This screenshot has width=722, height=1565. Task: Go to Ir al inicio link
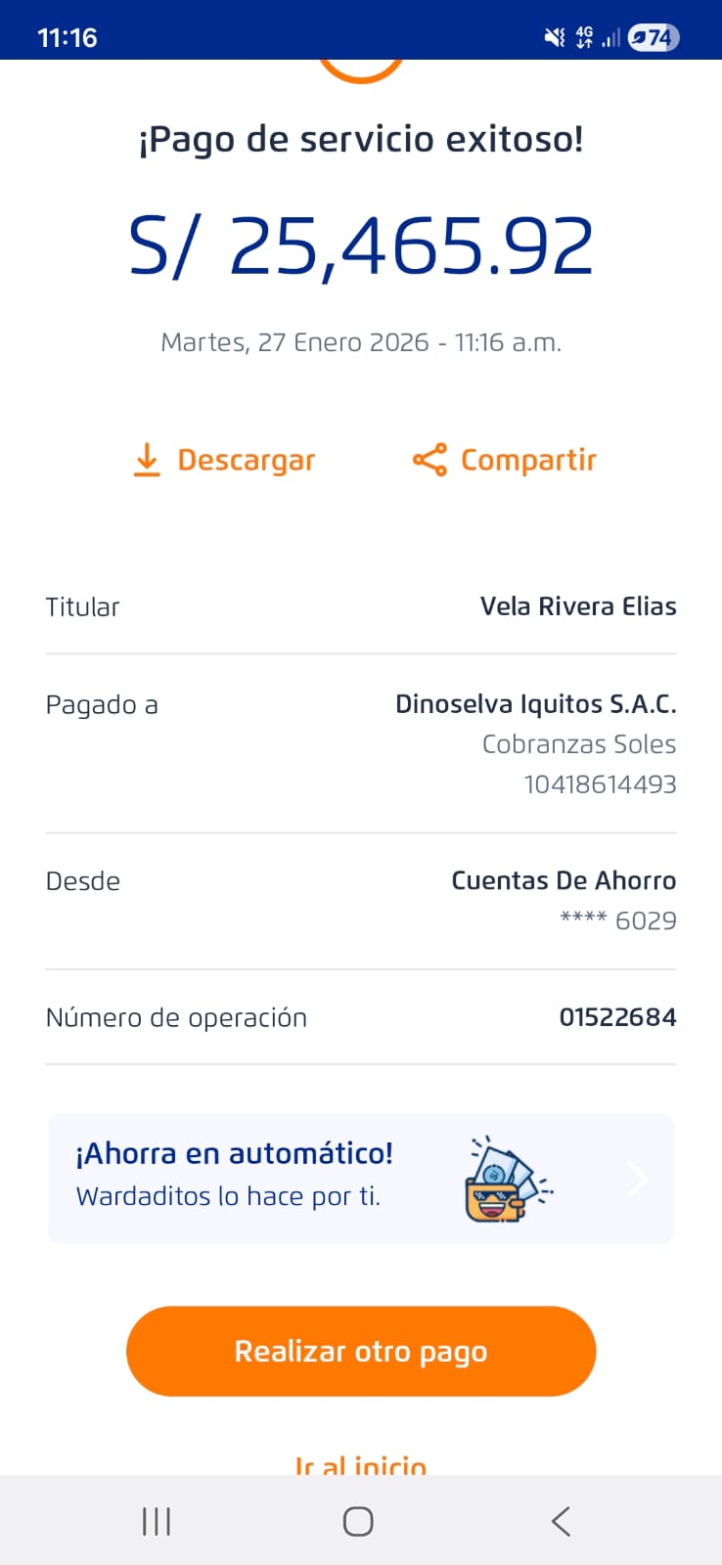click(361, 1465)
